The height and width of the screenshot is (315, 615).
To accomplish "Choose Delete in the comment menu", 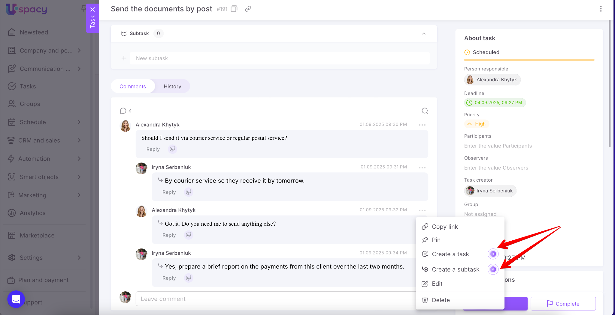I will 441,300.
